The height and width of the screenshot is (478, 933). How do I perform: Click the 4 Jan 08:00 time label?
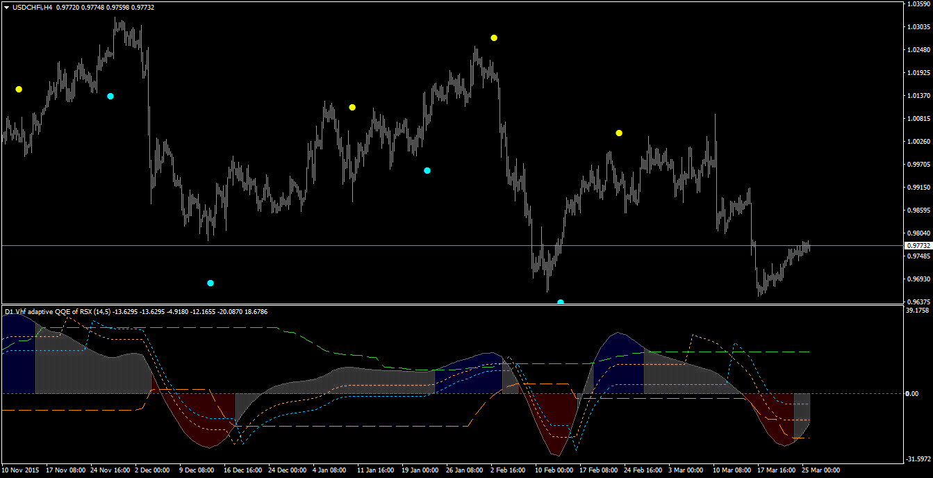pos(330,470)
